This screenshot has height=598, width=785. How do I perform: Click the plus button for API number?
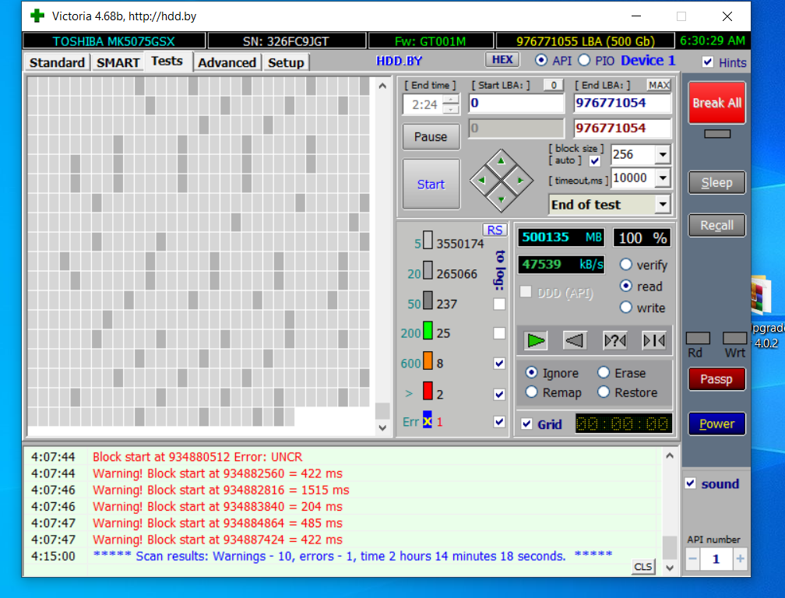(740, 558)
